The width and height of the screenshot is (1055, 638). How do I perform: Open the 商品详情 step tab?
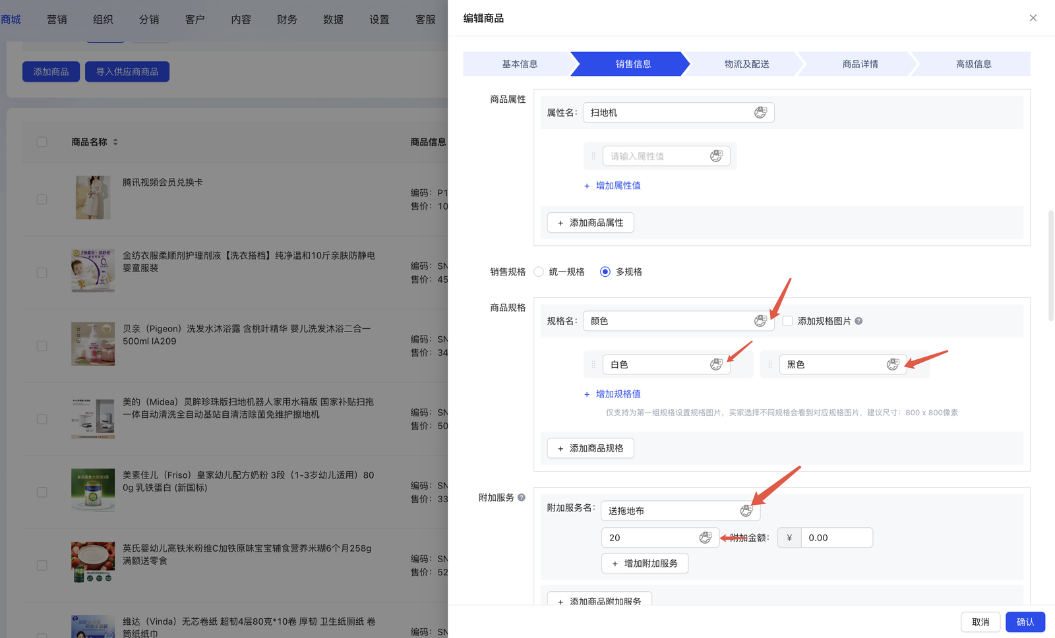click(x=860, y=64)
